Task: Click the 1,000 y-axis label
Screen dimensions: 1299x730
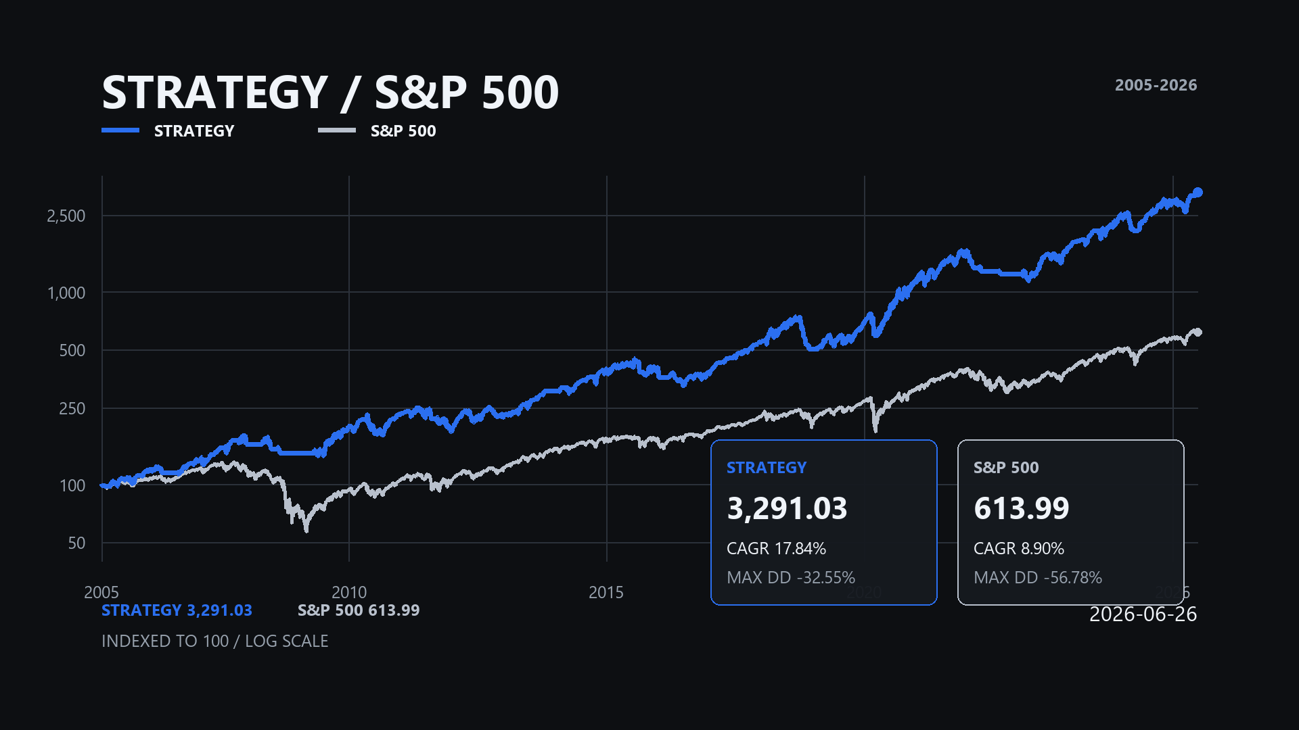Action: pyautogui.click(x=66, y=293)
